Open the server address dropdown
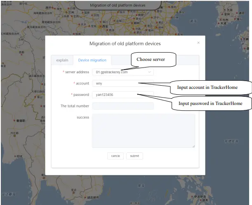 (x=123, y=72)
